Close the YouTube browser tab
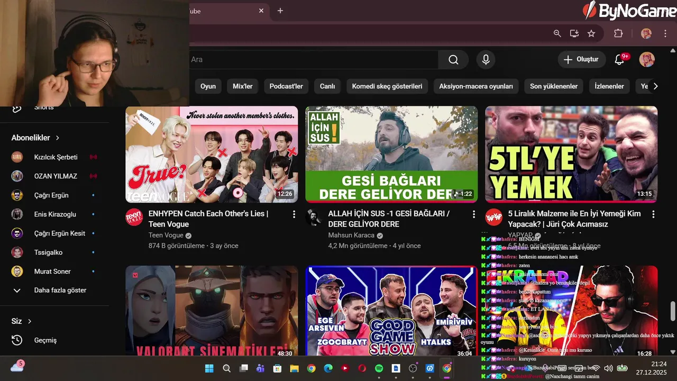This screenshot has width=677, height=381. [x=261, y=11]
